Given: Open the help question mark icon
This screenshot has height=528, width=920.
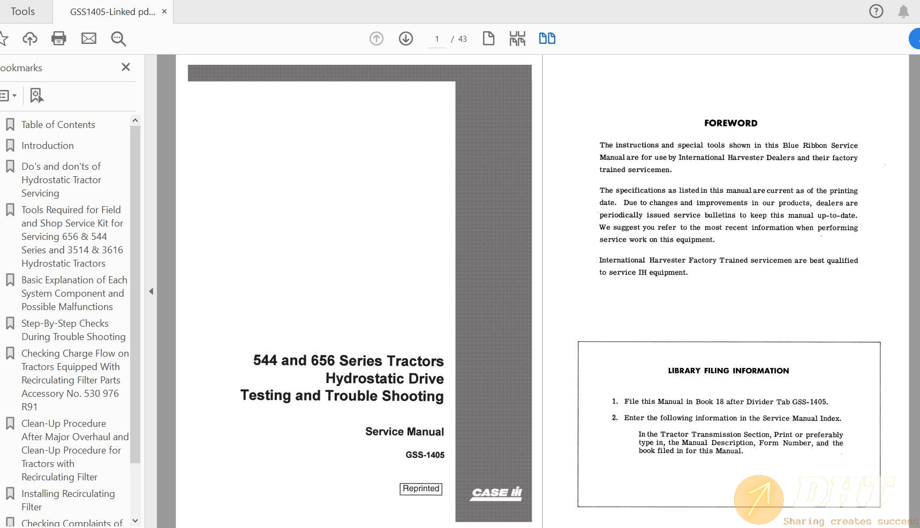Looking at the screenshot, I should tap(876, 11).
